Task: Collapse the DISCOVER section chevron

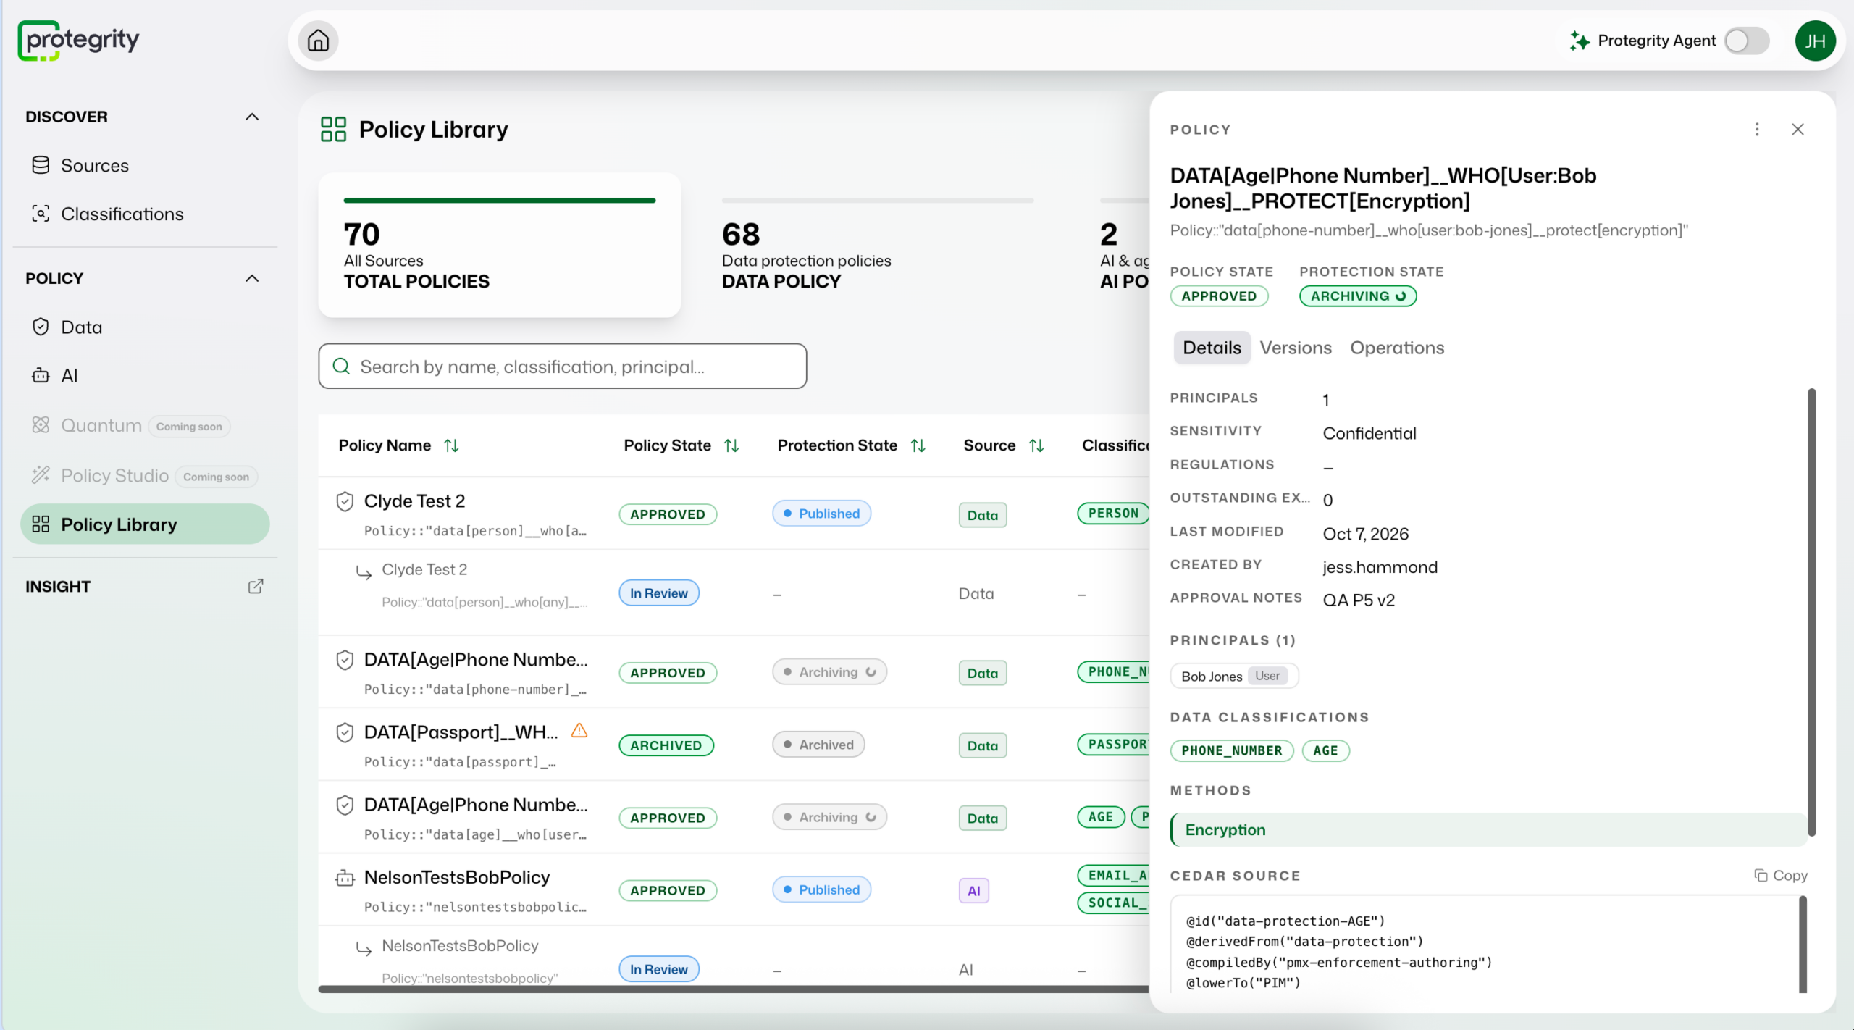Action: (x=252, y=117)
